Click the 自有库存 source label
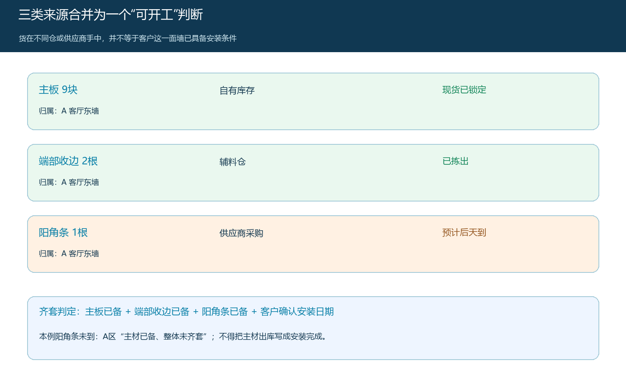Screen dimensions: 626x388 pos(237,91)
